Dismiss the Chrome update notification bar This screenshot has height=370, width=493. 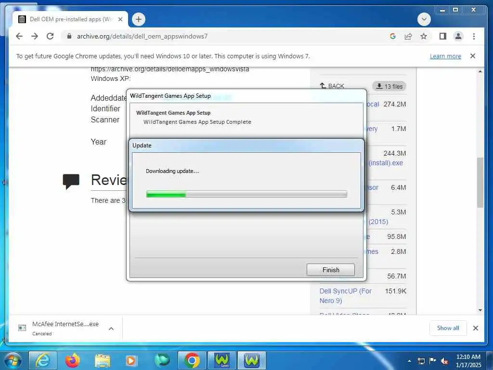473,56
